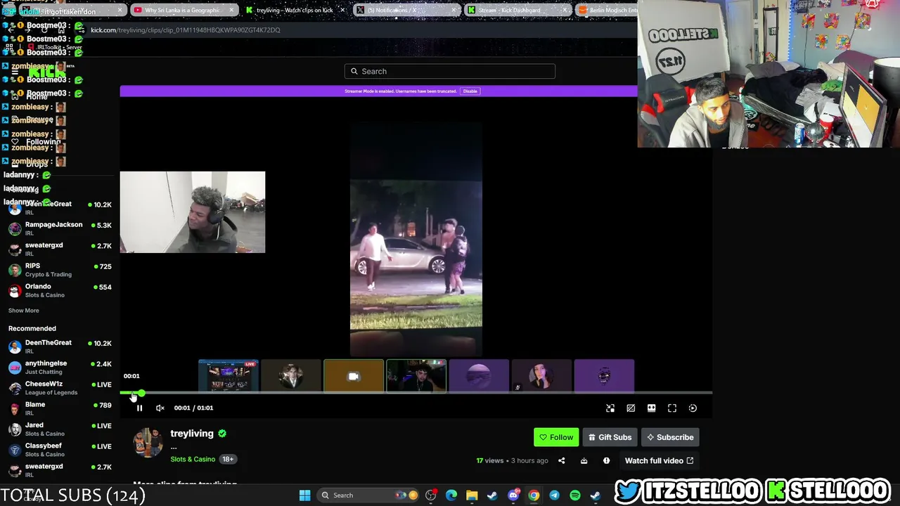Enter fullscreen on the clip player

coord(672,408)
